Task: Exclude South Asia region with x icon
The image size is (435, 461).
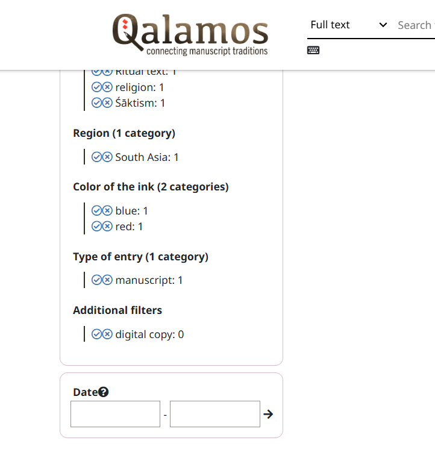Action: tap(107, 157)
